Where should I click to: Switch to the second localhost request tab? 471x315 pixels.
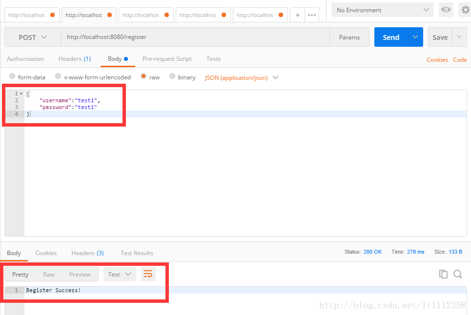pyautogui.click(x=89, y=15)
